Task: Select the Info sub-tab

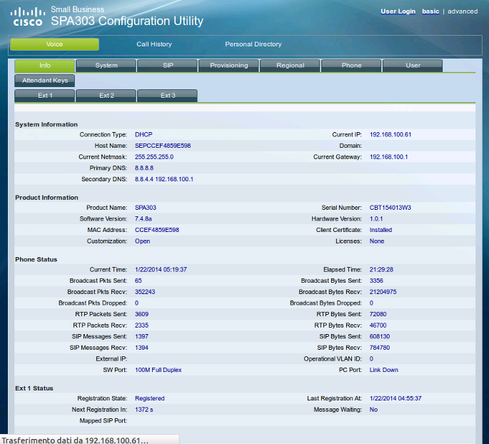Action: (x=44, y=66)
